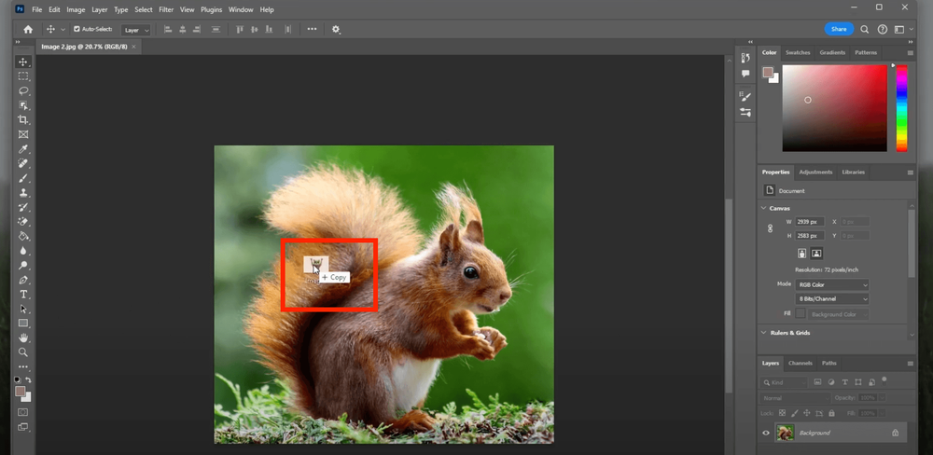This screenshot has height=455, width=933.
Task: Select the Crop tool in toolbar
Action: pyautogui.click(x=23, y=120)
